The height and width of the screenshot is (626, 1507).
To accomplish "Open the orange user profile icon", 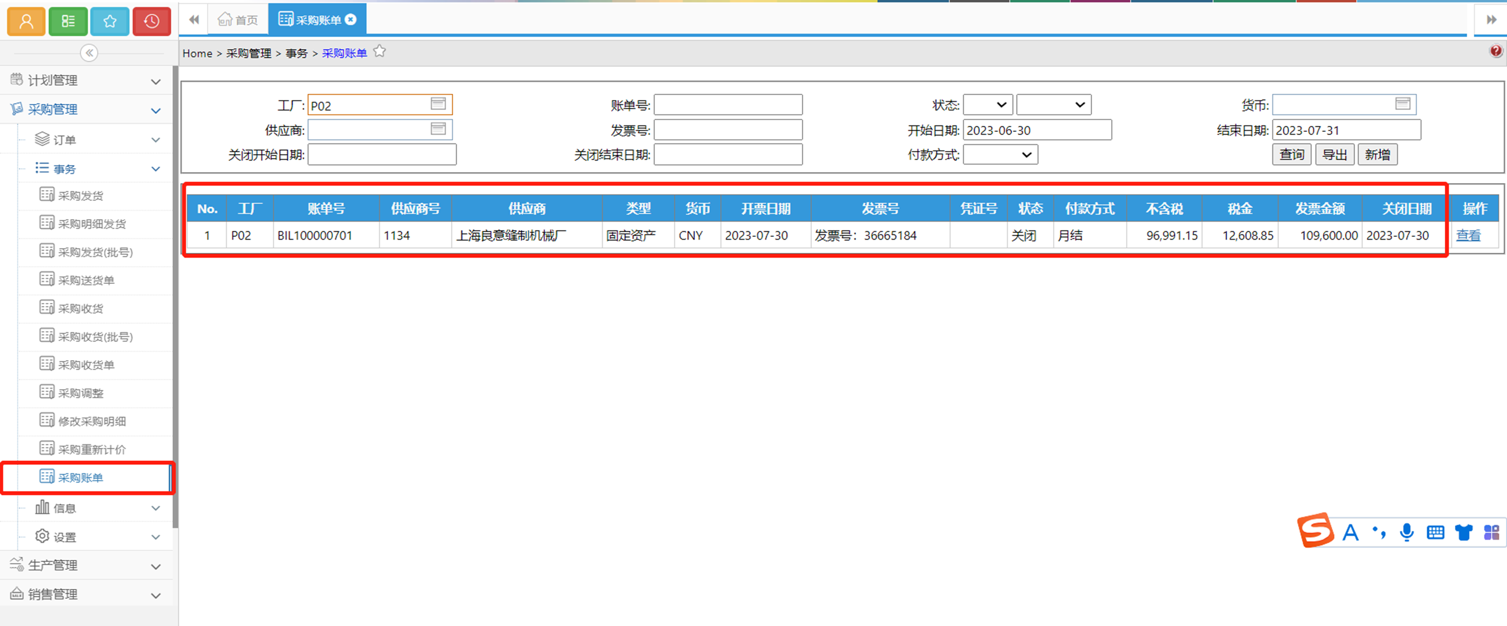I will coord(26,21).
